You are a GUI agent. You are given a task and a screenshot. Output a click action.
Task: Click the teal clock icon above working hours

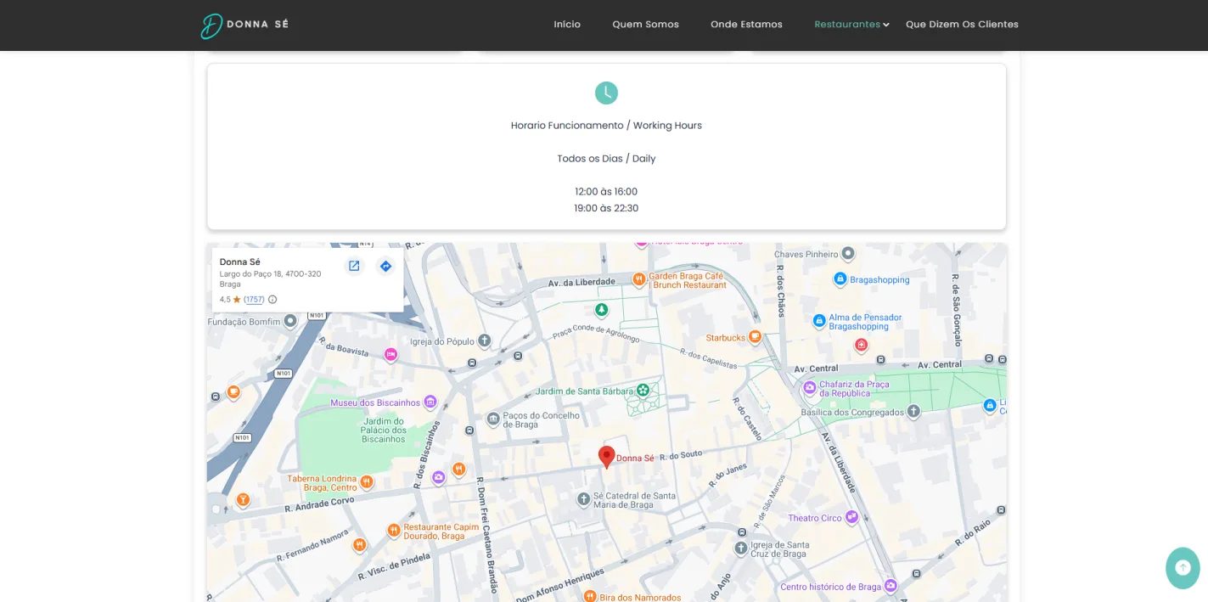(x=606, y=93)
